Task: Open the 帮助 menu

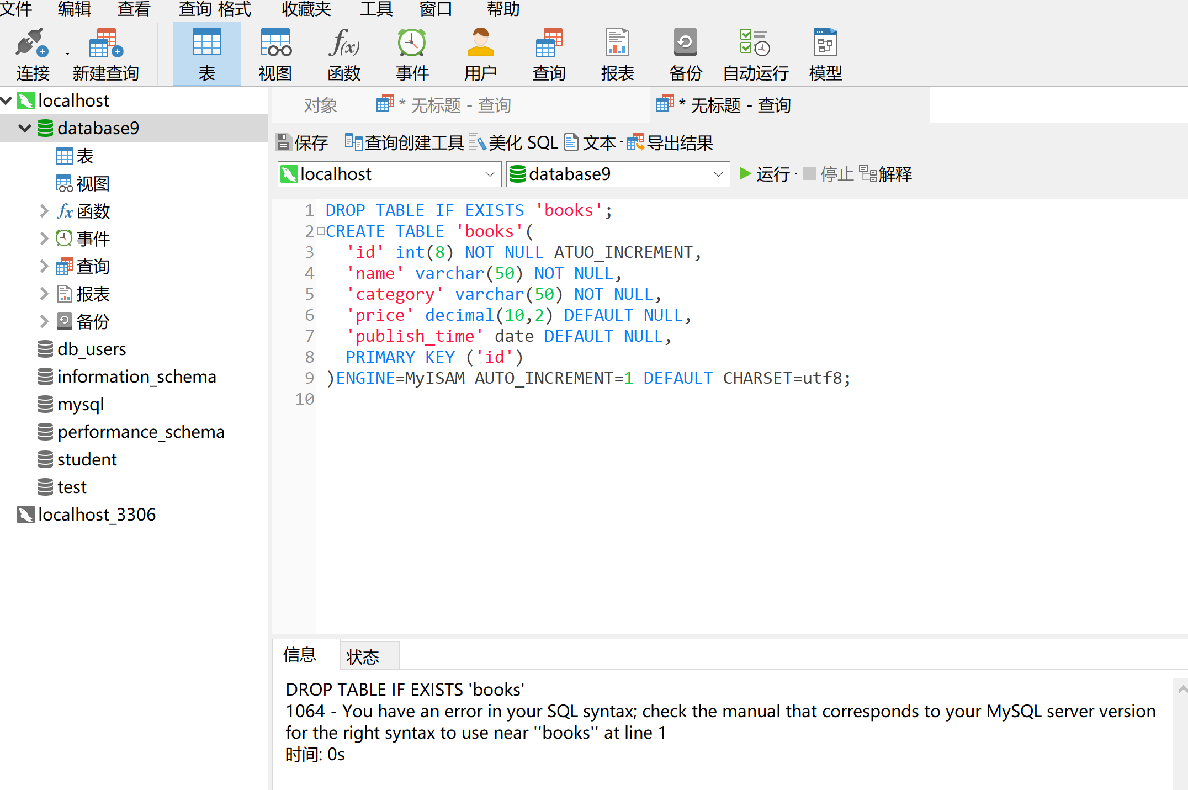Action: pos(503,9)
